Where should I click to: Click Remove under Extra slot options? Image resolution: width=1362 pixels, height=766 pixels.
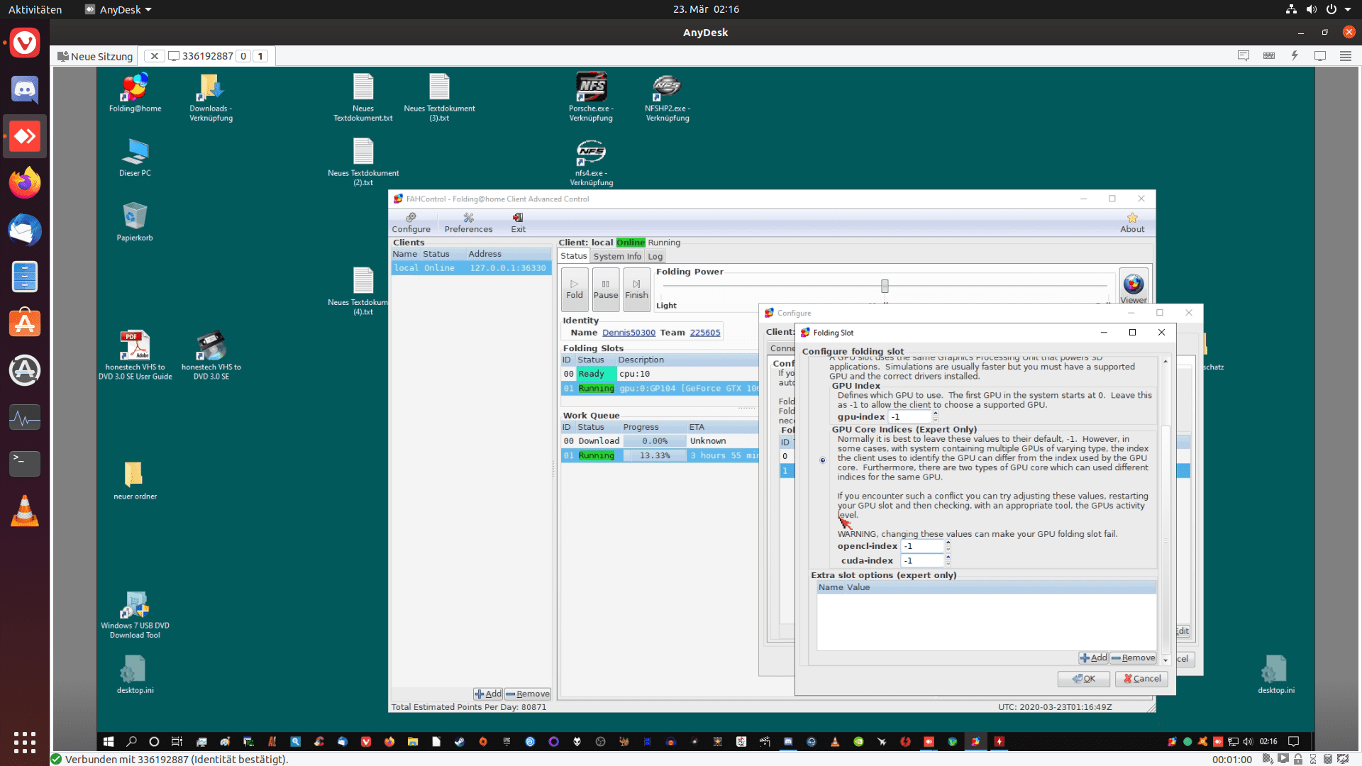[x=1133, y=658]
